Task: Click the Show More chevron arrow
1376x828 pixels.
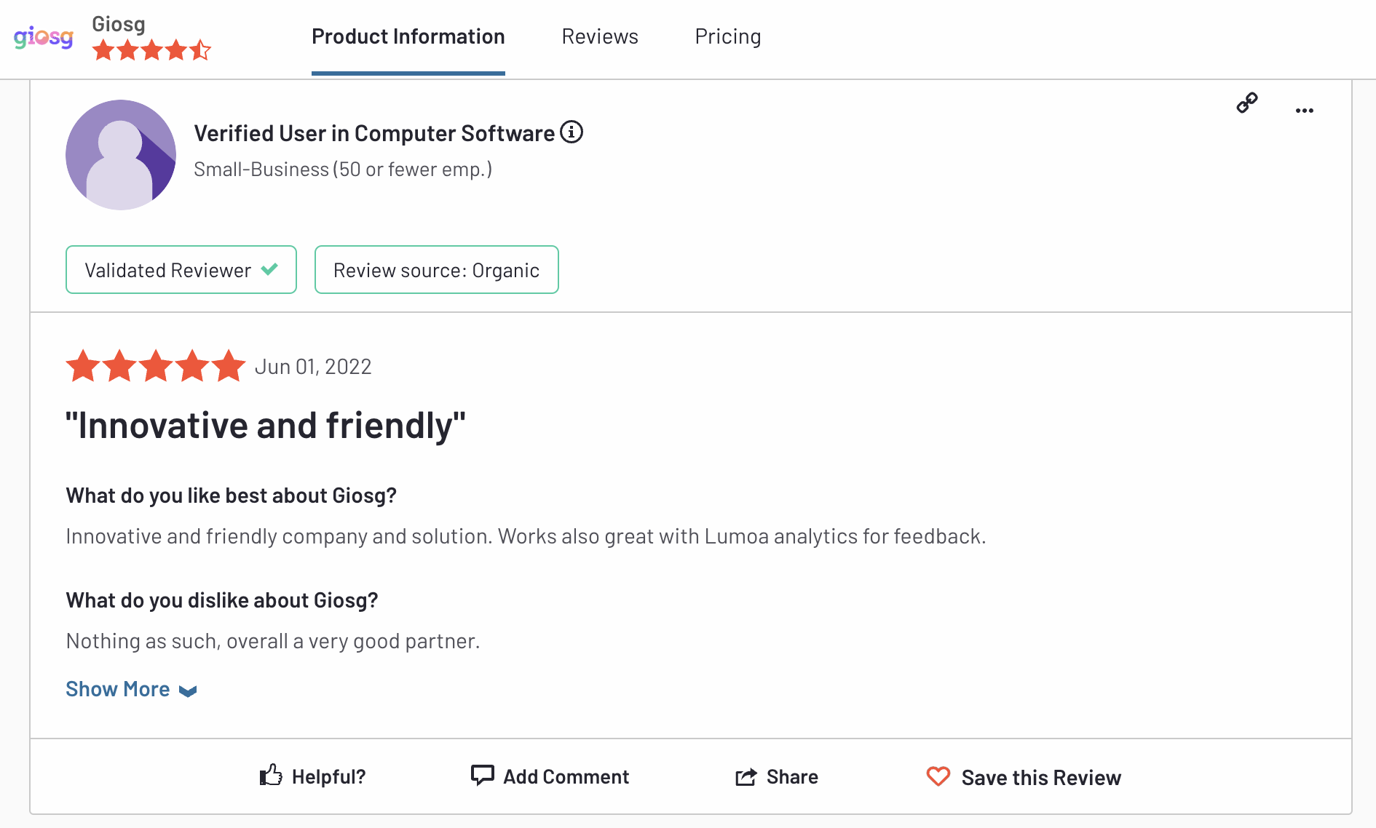Action: click(x=188, y=691)
